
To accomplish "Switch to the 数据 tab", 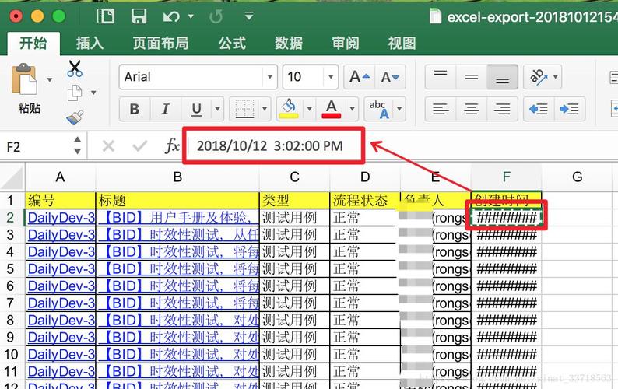I will coord(289,44).
